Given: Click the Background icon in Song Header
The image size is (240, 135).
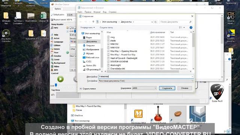Looking at the screenshot, I should (x=52, y=63).
